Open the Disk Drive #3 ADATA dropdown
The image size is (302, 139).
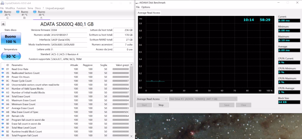tap(203, 99)
